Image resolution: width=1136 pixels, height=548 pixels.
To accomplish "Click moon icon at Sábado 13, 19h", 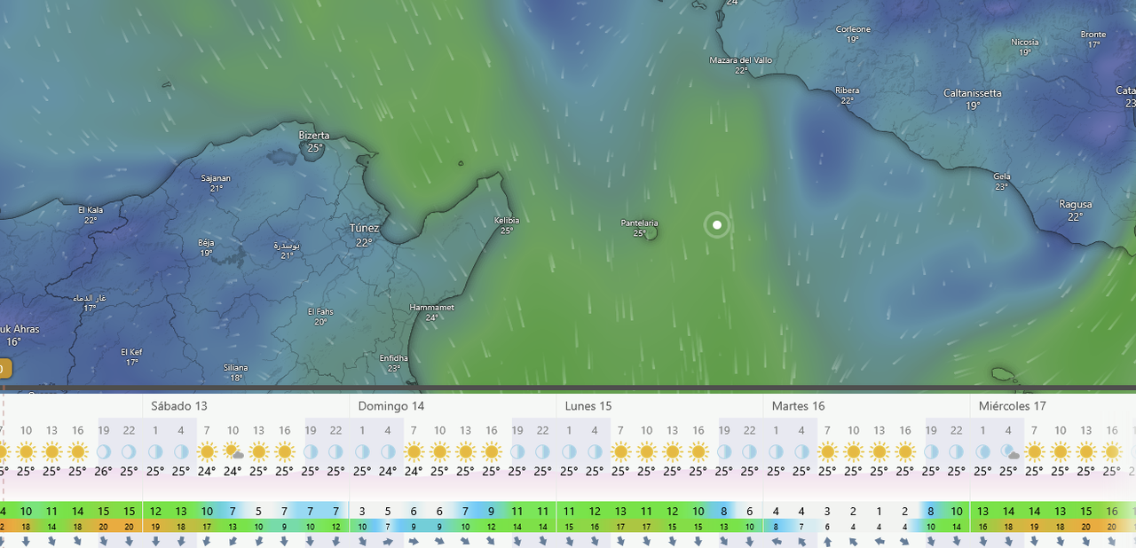I will tap(311, 451).
